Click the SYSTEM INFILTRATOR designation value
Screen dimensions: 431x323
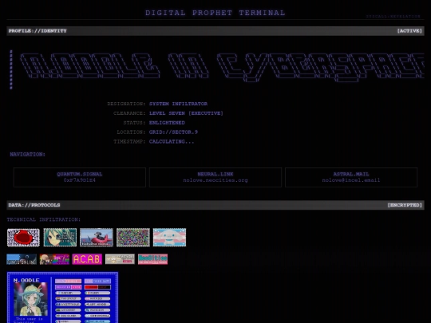click(179, 104)
